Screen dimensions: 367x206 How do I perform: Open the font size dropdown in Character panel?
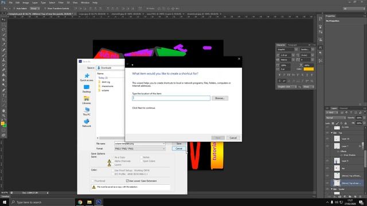[293, 55]
